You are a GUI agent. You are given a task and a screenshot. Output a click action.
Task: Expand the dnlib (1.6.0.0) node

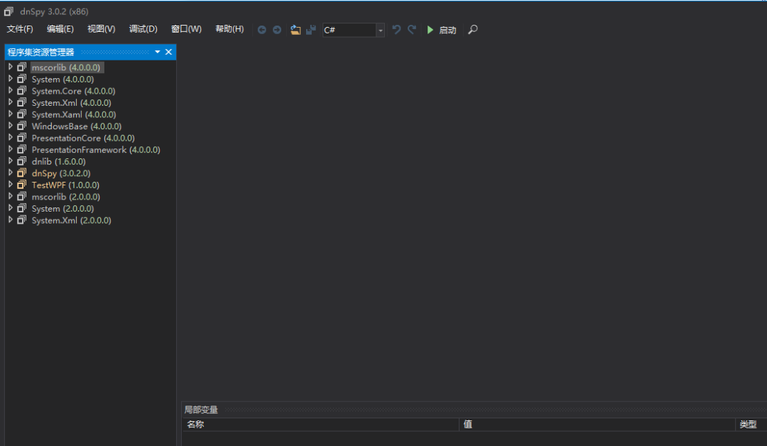click(x=10, y=161)
